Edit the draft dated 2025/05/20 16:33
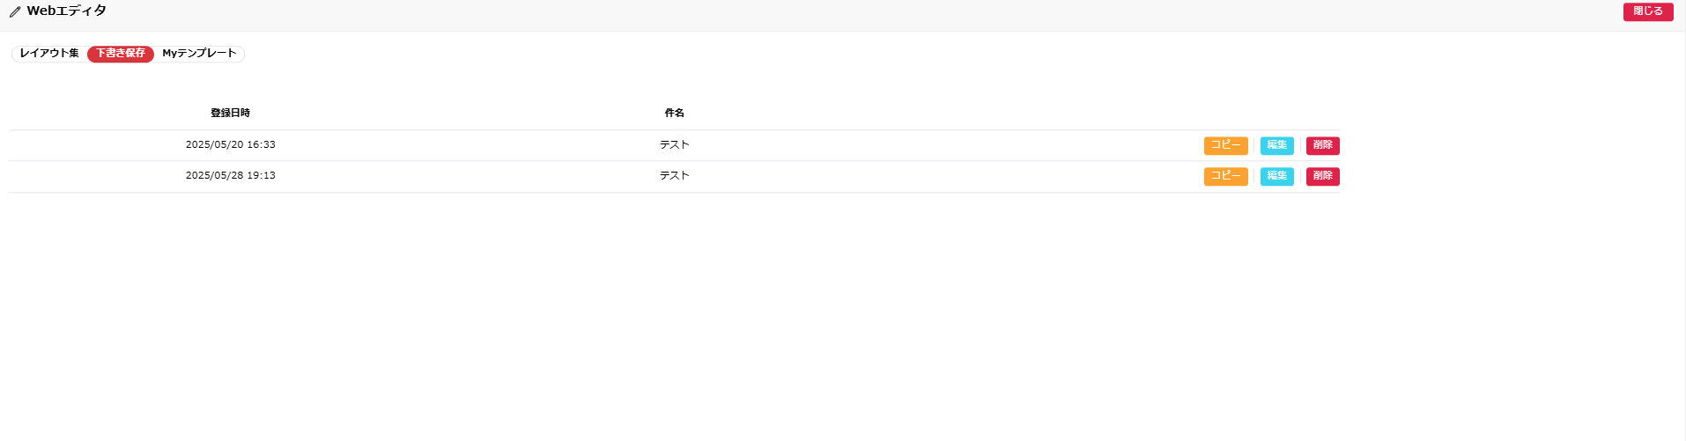 point(1276,145)
